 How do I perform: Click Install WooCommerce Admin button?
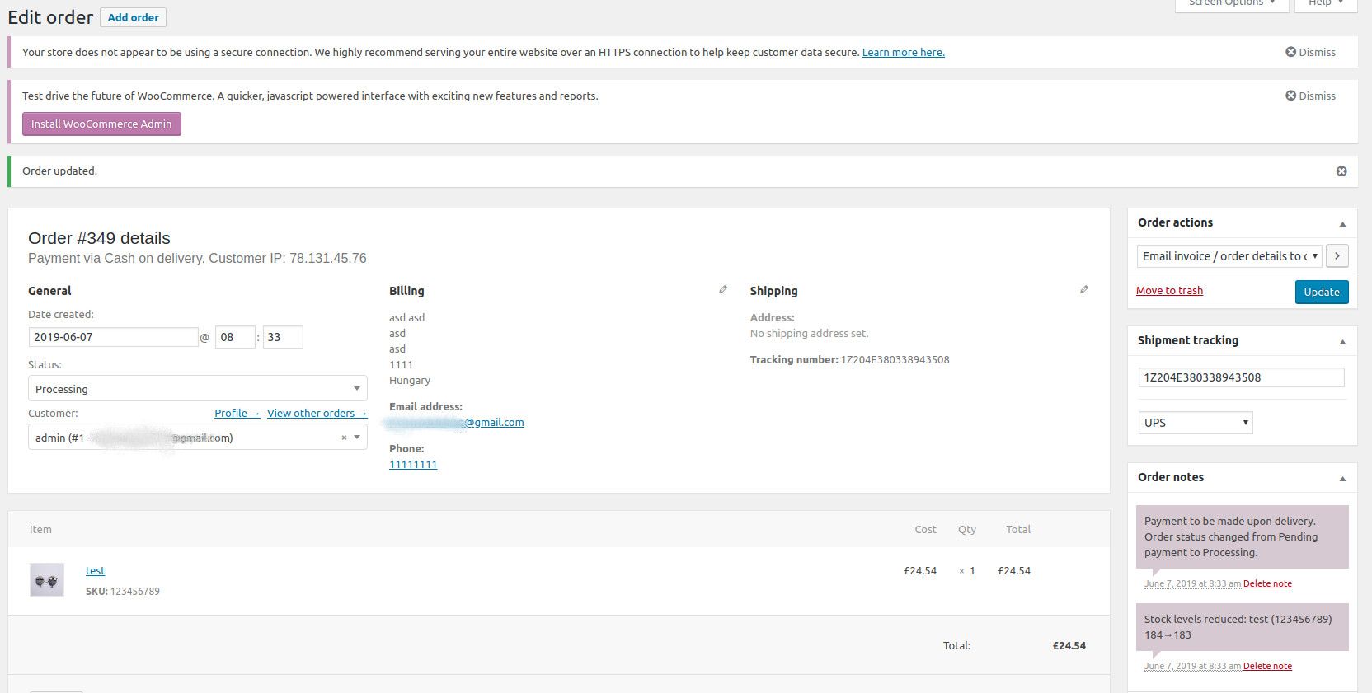click(x=101, y=124)
